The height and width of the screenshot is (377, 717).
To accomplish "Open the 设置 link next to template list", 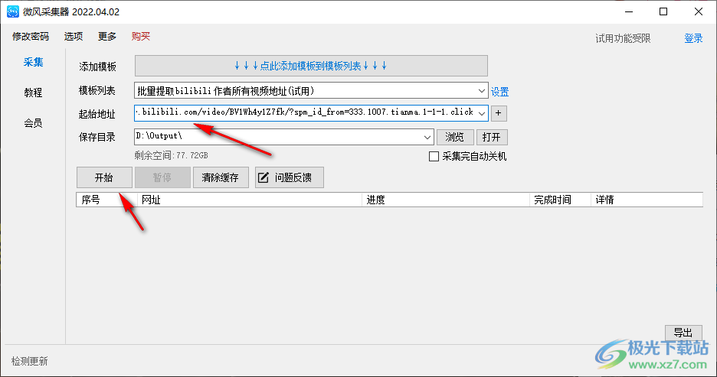I will tap(499, 92).
